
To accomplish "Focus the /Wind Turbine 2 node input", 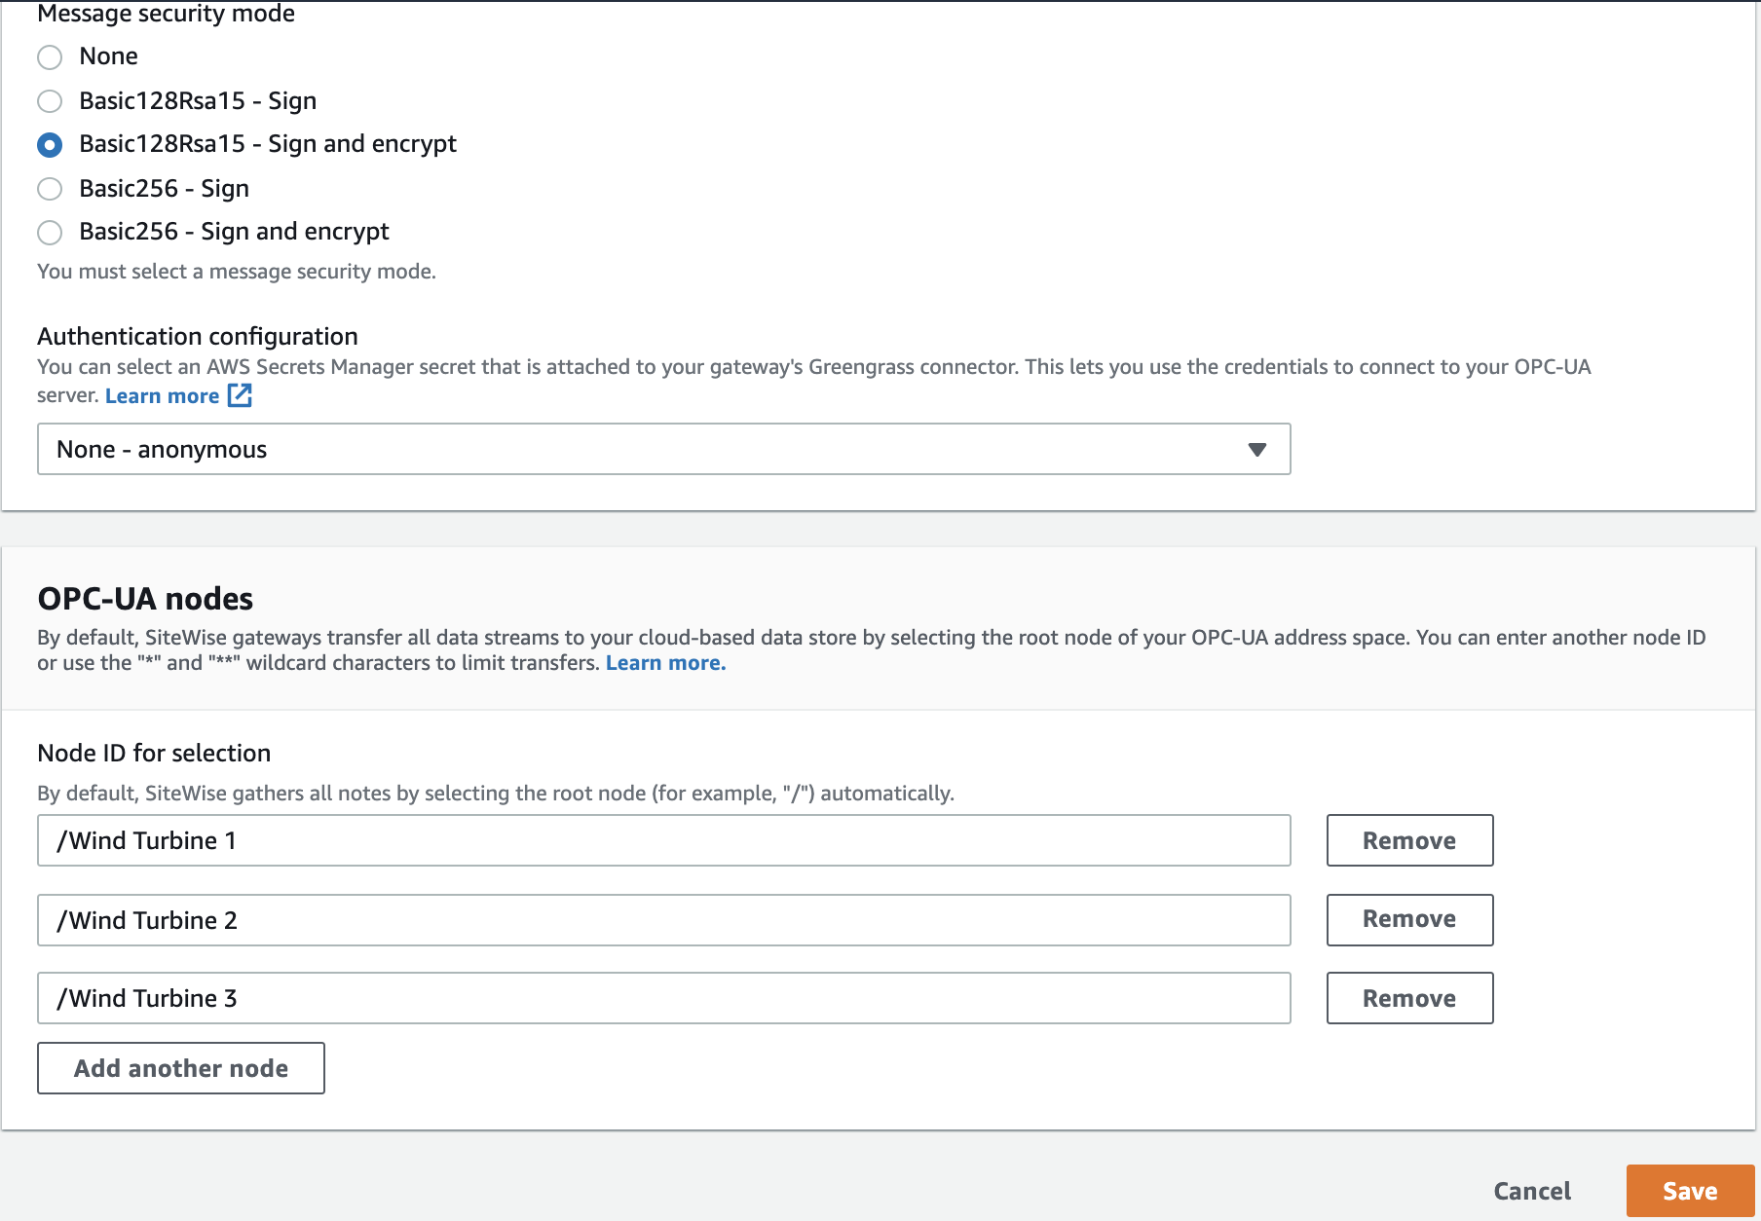I will pos(662,920).
